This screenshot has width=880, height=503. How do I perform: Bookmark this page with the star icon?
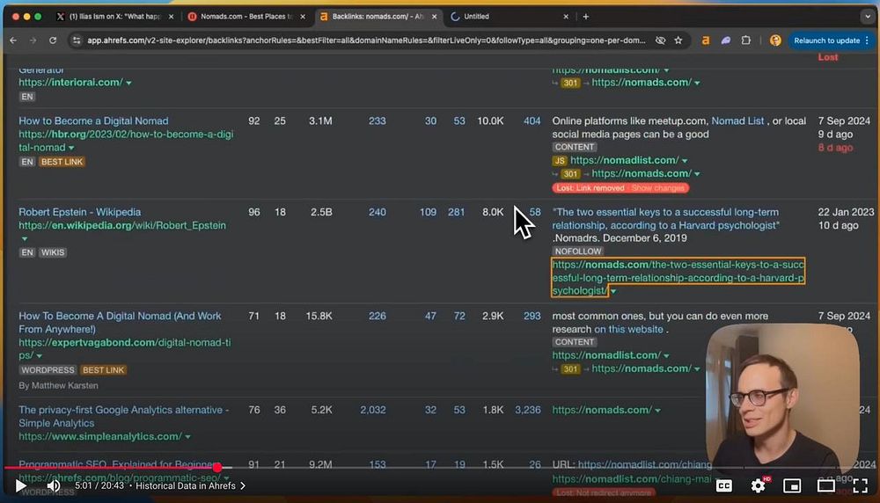[678, 40]
